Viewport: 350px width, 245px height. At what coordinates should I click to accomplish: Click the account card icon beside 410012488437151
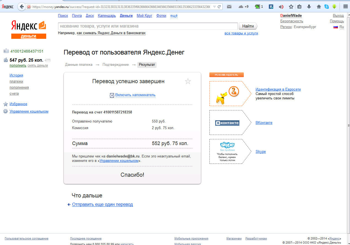pyautogui.click(x=6, y=51)
